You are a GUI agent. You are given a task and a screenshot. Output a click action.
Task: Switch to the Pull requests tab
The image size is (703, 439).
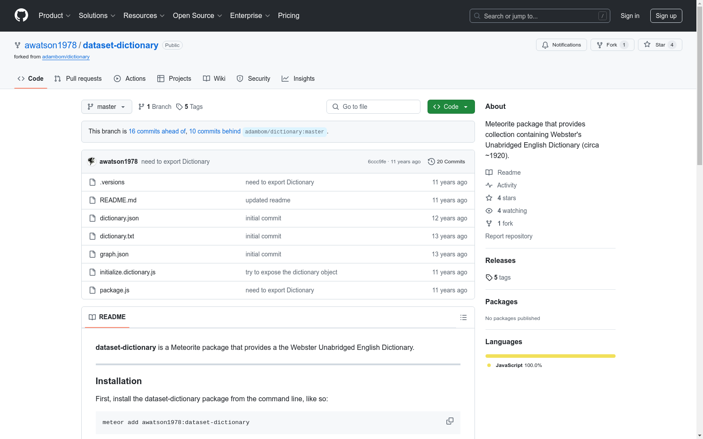click(x=78, y=79)
